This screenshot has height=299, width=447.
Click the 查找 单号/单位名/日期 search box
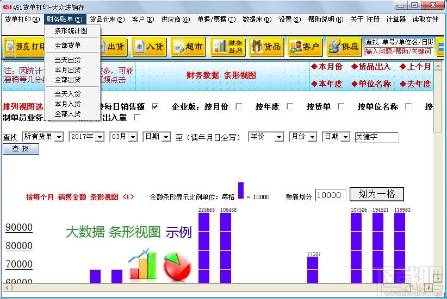click(x=399, y=42)
